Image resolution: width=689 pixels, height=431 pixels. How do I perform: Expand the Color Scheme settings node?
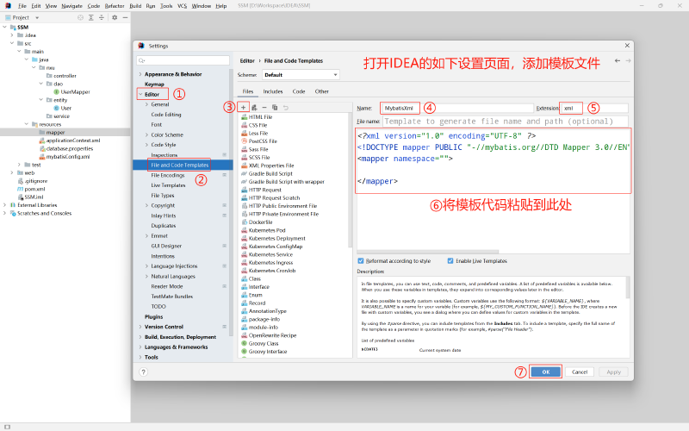click(x=146, y=135)
